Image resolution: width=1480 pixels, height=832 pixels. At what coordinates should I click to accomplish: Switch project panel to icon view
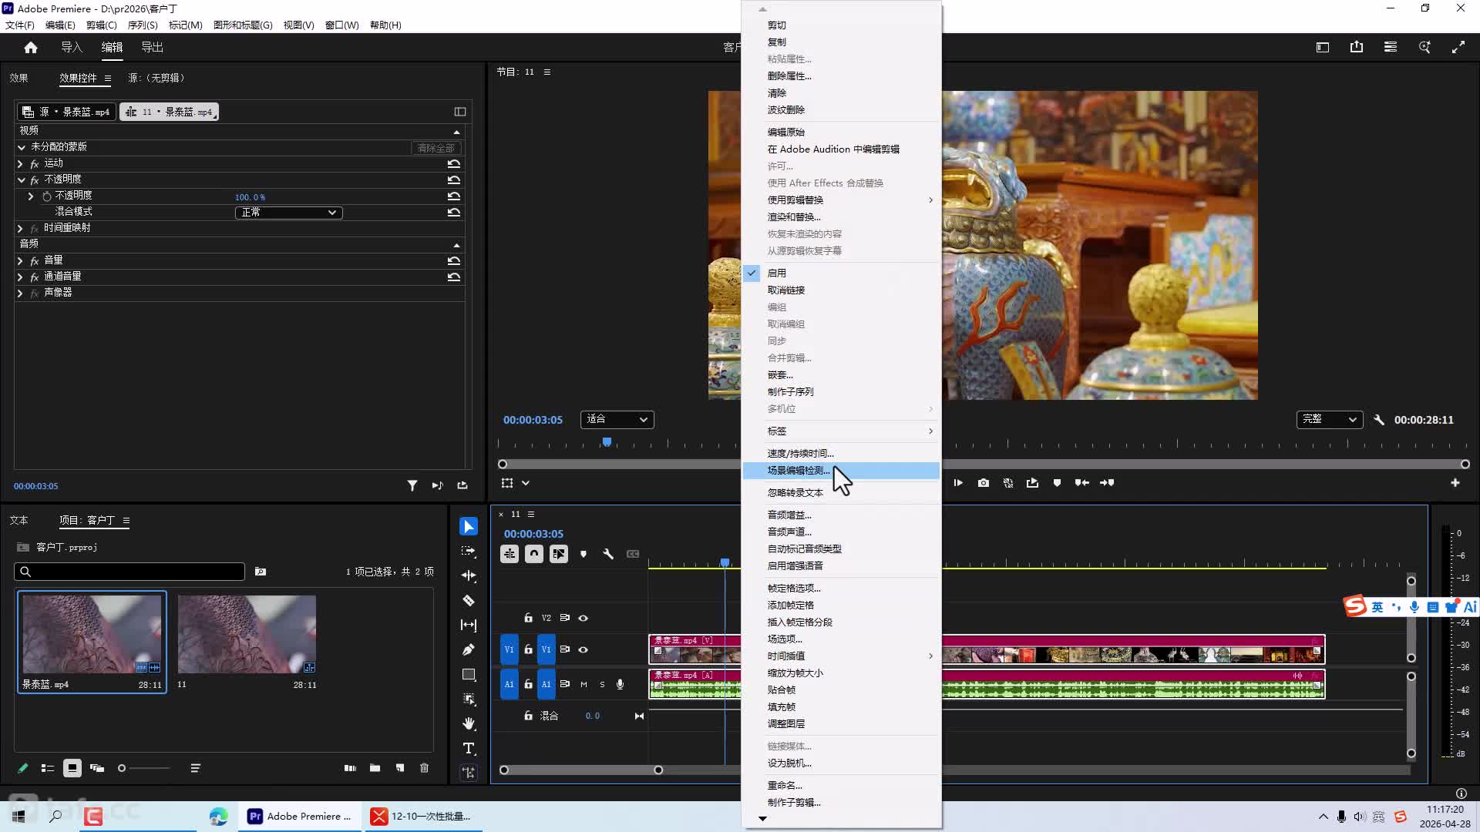coord(72,768)
